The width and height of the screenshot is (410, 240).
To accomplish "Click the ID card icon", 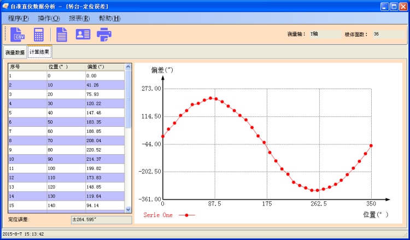I will pyautogui.click(x=83, y=34).
